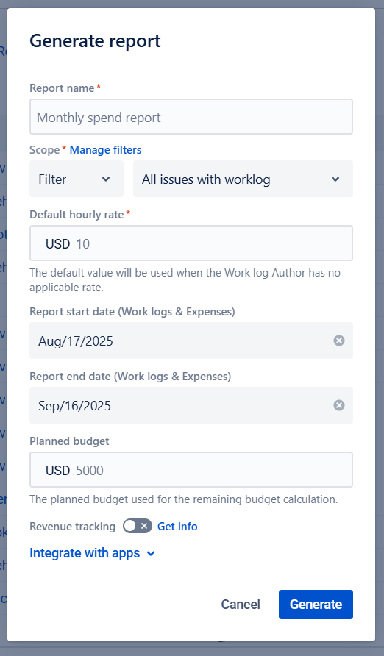Screen dimensions: 384x656
Task: Click the chevron icon next to Integrate with apps
Action: point(151,554)
